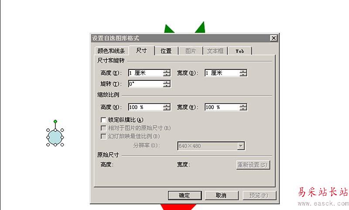Screen dimensions: 349x210
Task: Open the 分辨率 640×480 dropdown
Action: point(241,146)
